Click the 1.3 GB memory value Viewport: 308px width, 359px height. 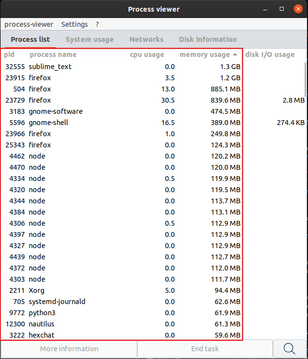pyautogui.click(x=230, y=67)
